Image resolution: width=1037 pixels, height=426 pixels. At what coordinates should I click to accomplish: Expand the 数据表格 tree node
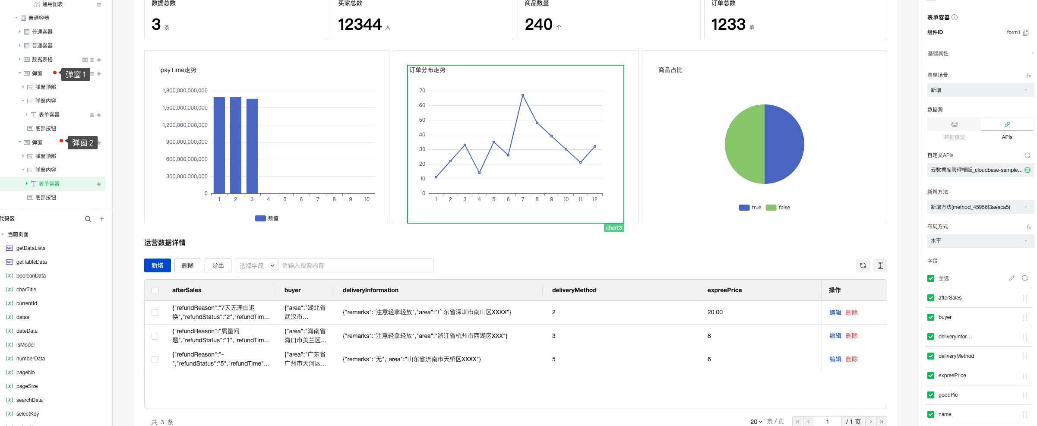[x=19, y=59]
